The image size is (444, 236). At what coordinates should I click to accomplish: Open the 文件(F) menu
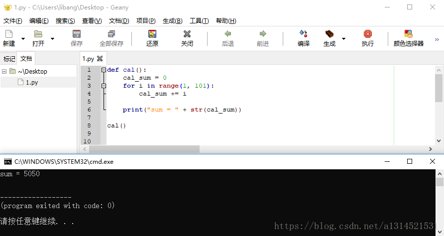(13, 21)
